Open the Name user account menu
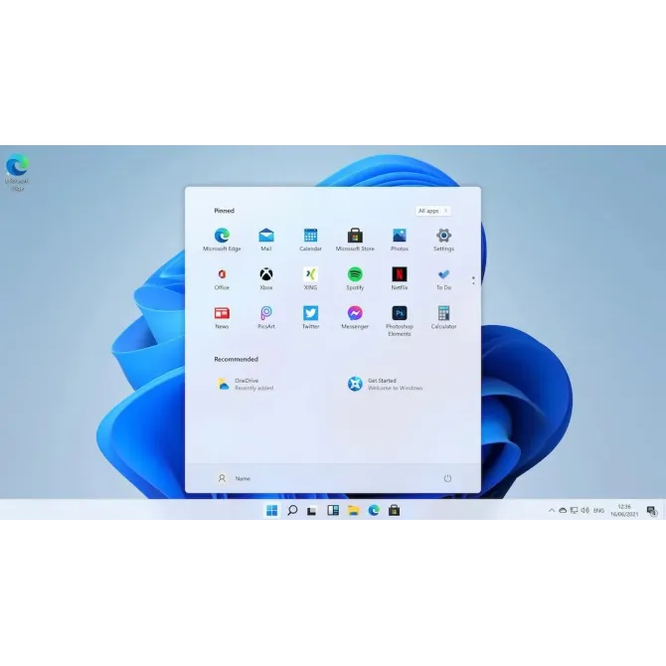This screenshot has width=666, height=666. pyautogui.click(x=234, y=478)
